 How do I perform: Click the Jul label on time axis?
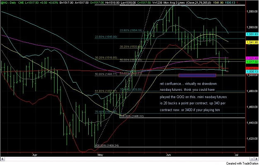point(237,155)
